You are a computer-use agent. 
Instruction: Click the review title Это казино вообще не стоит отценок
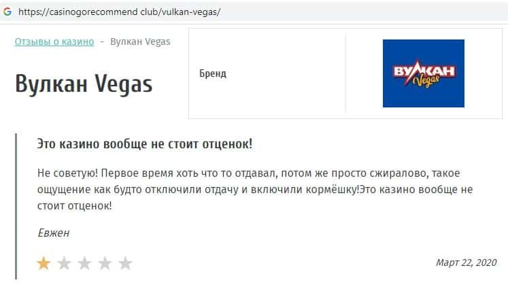click(x=144, y=143)
